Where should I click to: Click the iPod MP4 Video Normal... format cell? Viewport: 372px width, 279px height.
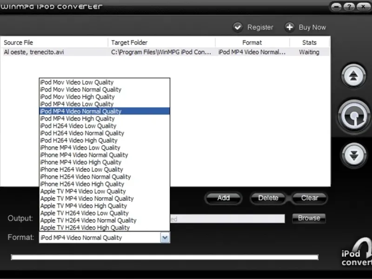coord(252,52)
